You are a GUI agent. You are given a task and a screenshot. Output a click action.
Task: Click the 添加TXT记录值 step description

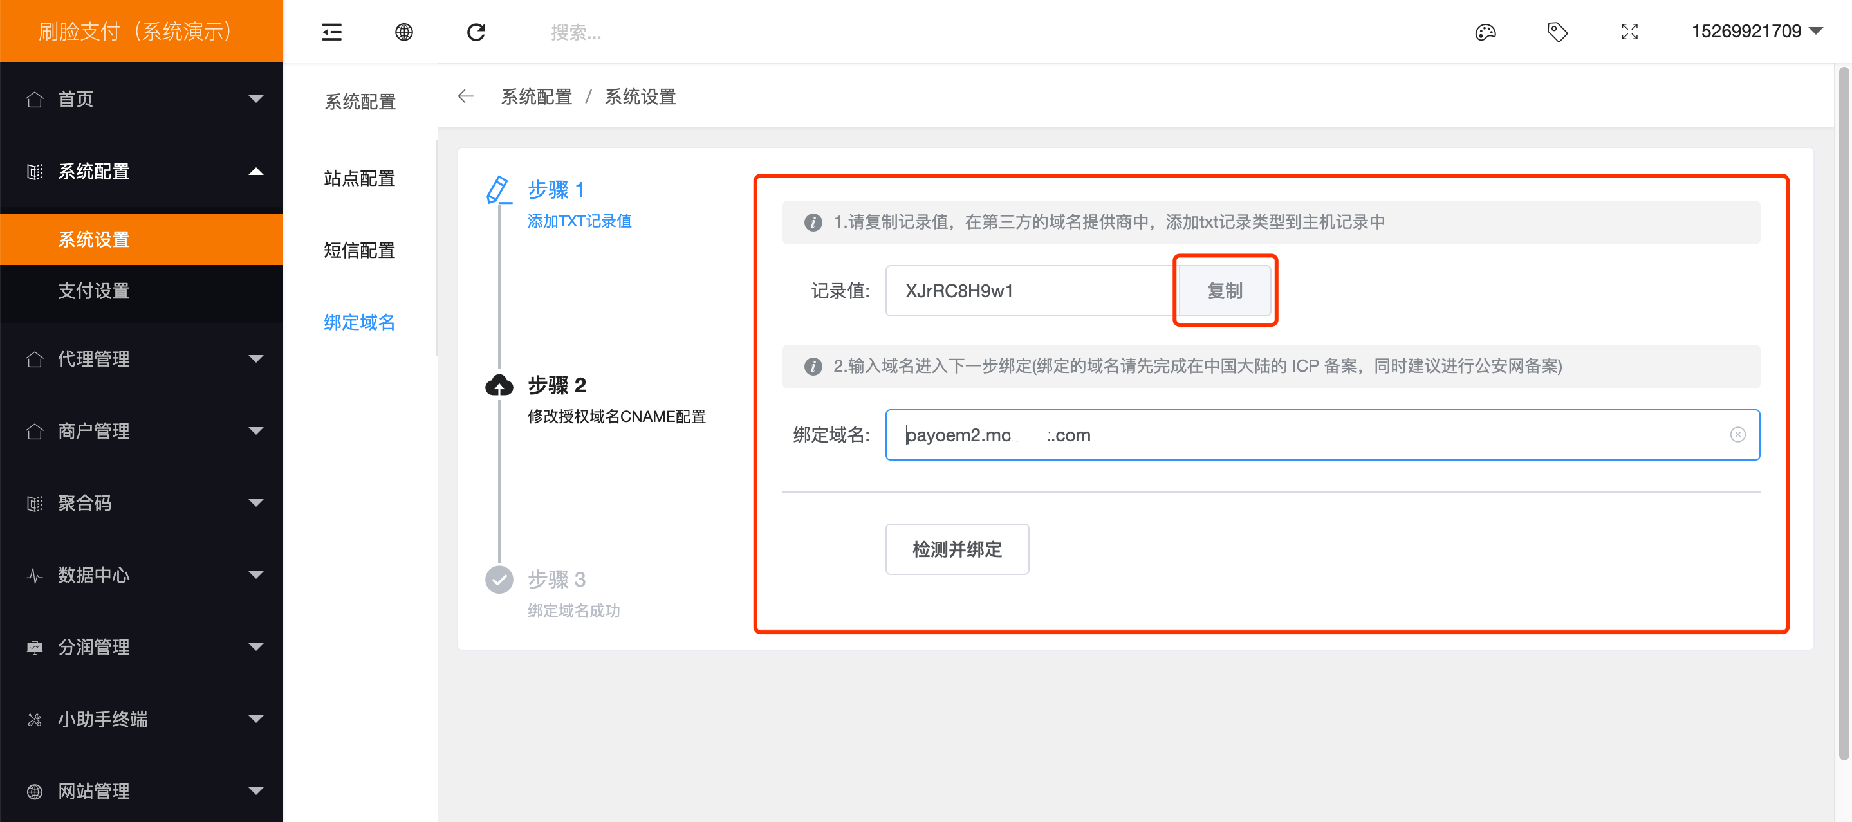point(579,221)
